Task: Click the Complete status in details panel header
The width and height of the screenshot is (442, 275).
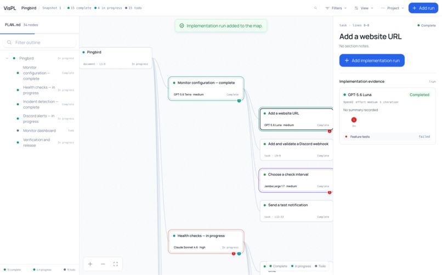Action: (427, 25)
